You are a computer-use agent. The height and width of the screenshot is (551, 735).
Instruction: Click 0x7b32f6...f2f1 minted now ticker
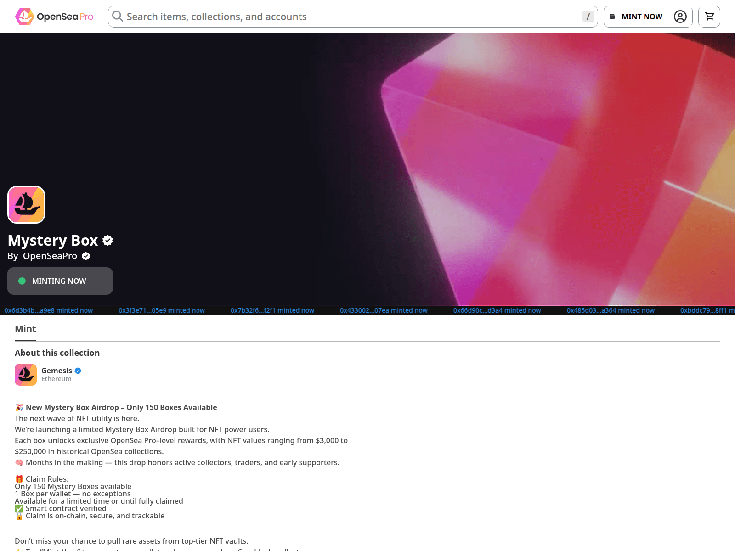tap(272, 310)
